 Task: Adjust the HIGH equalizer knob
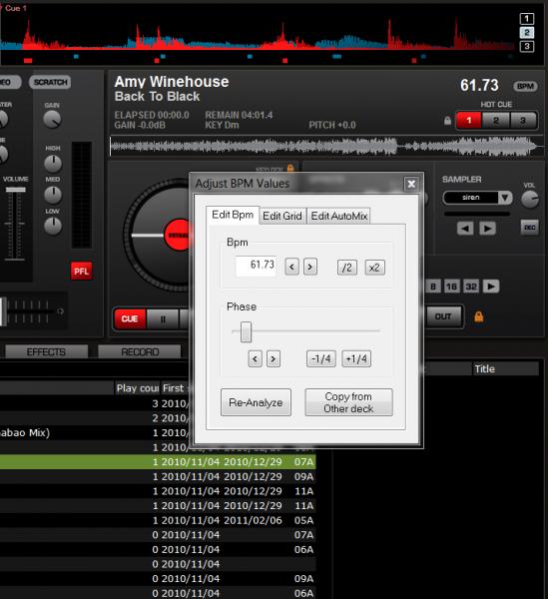(53, 163)
